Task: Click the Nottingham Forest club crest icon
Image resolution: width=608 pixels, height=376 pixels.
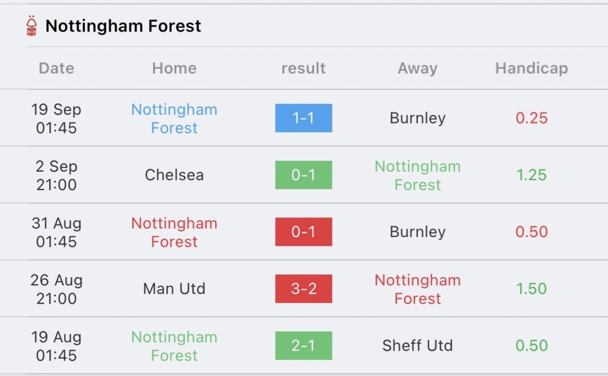Action: [x=31, y=26]
